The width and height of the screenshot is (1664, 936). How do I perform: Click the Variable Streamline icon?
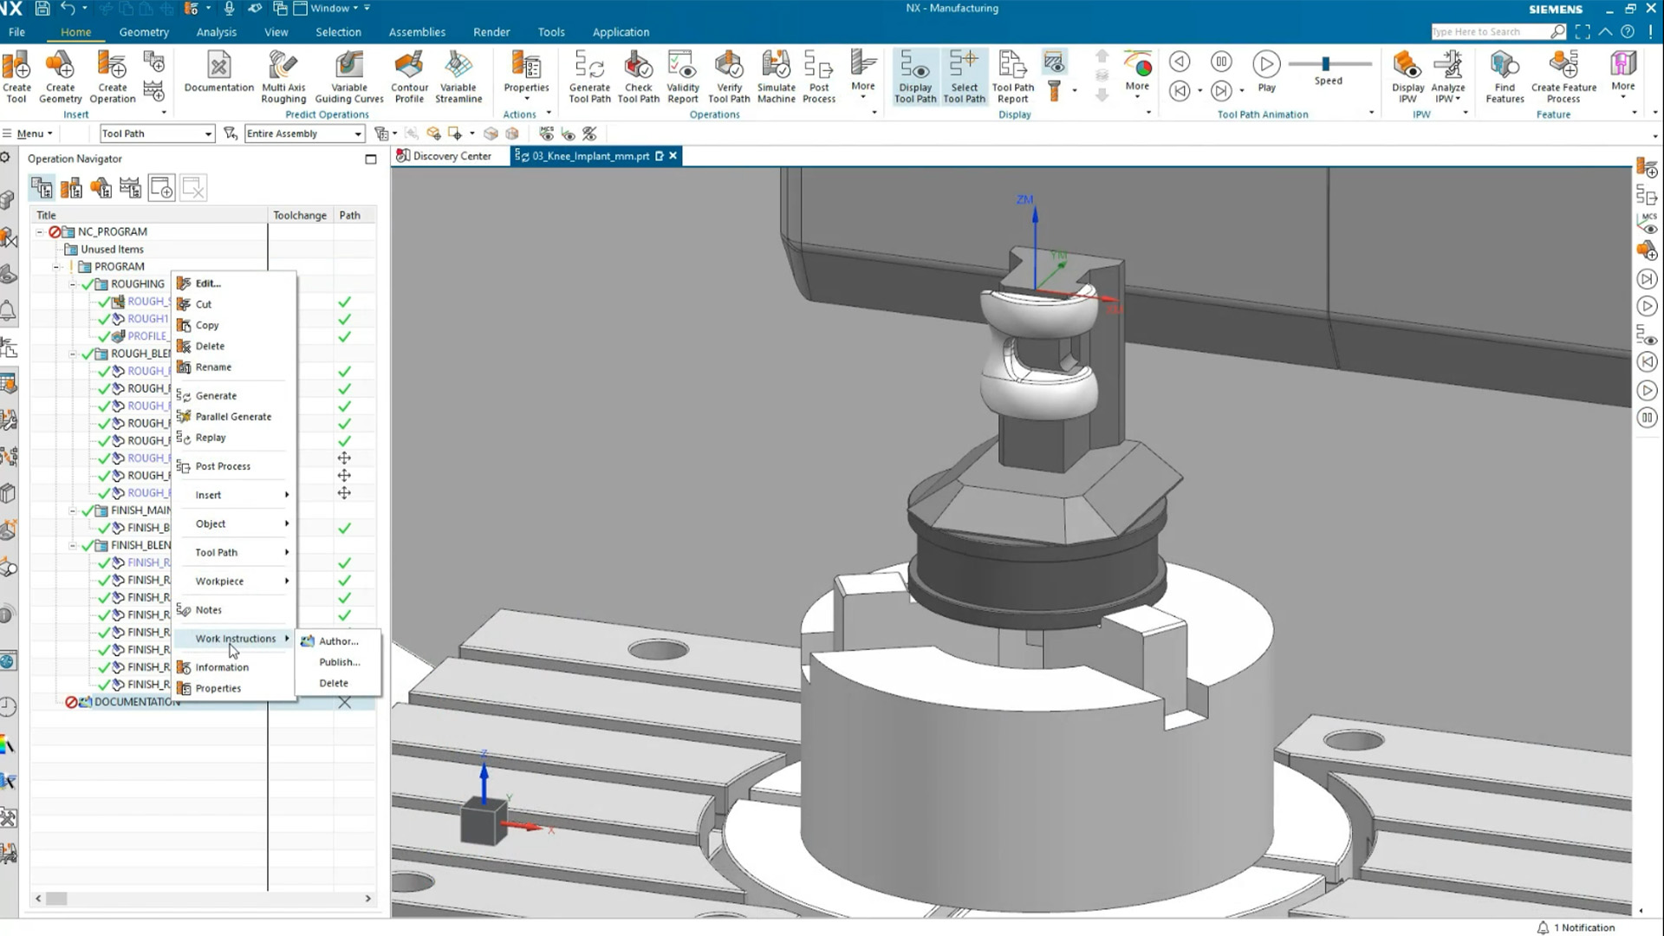(458, 76)
